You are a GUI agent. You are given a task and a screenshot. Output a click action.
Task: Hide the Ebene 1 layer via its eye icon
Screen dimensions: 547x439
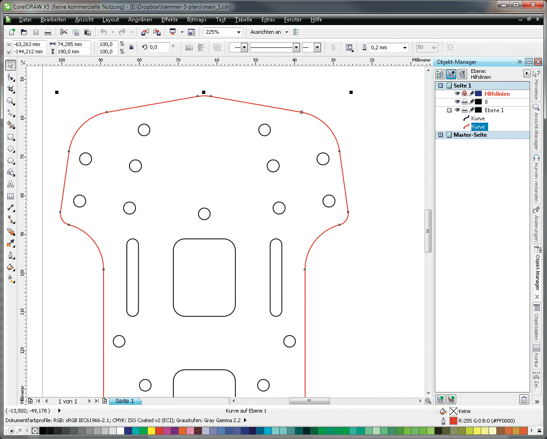click(457, 110)
